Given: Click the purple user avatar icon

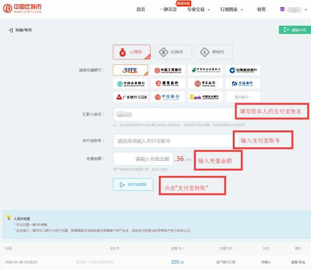Looking at the screenshot, I should [x=282, y=9].
